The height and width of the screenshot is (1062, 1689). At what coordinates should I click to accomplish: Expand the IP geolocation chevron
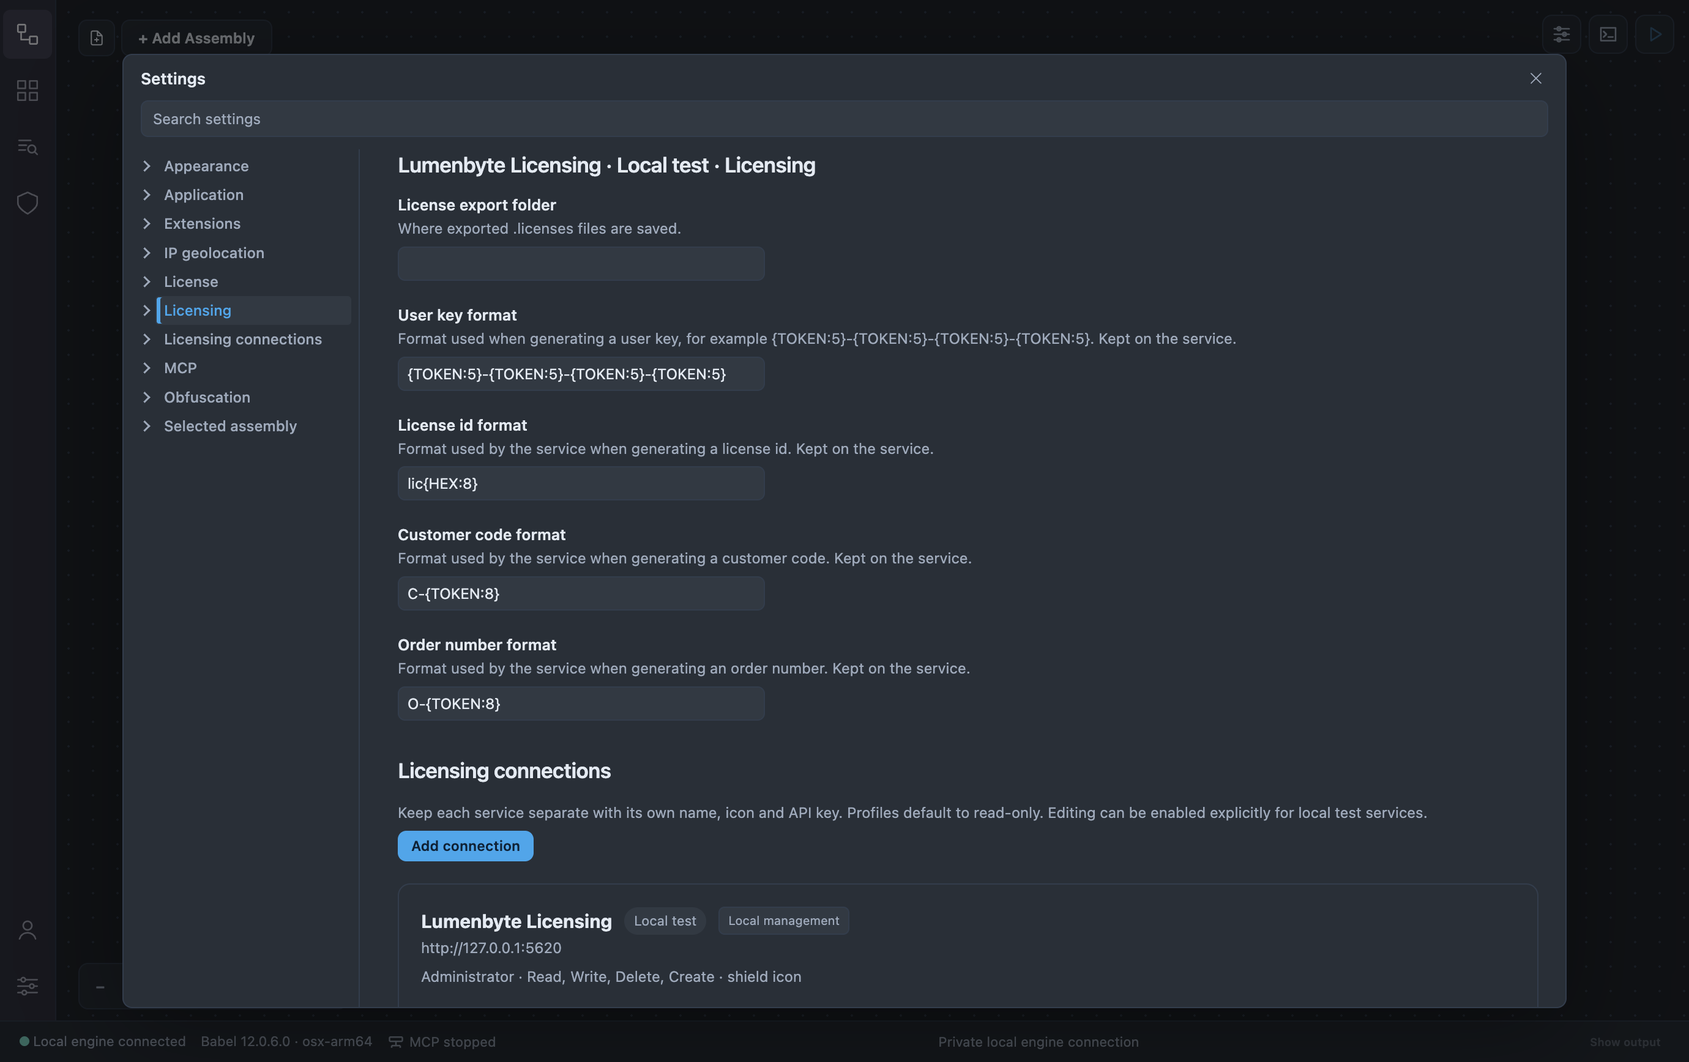147,253
